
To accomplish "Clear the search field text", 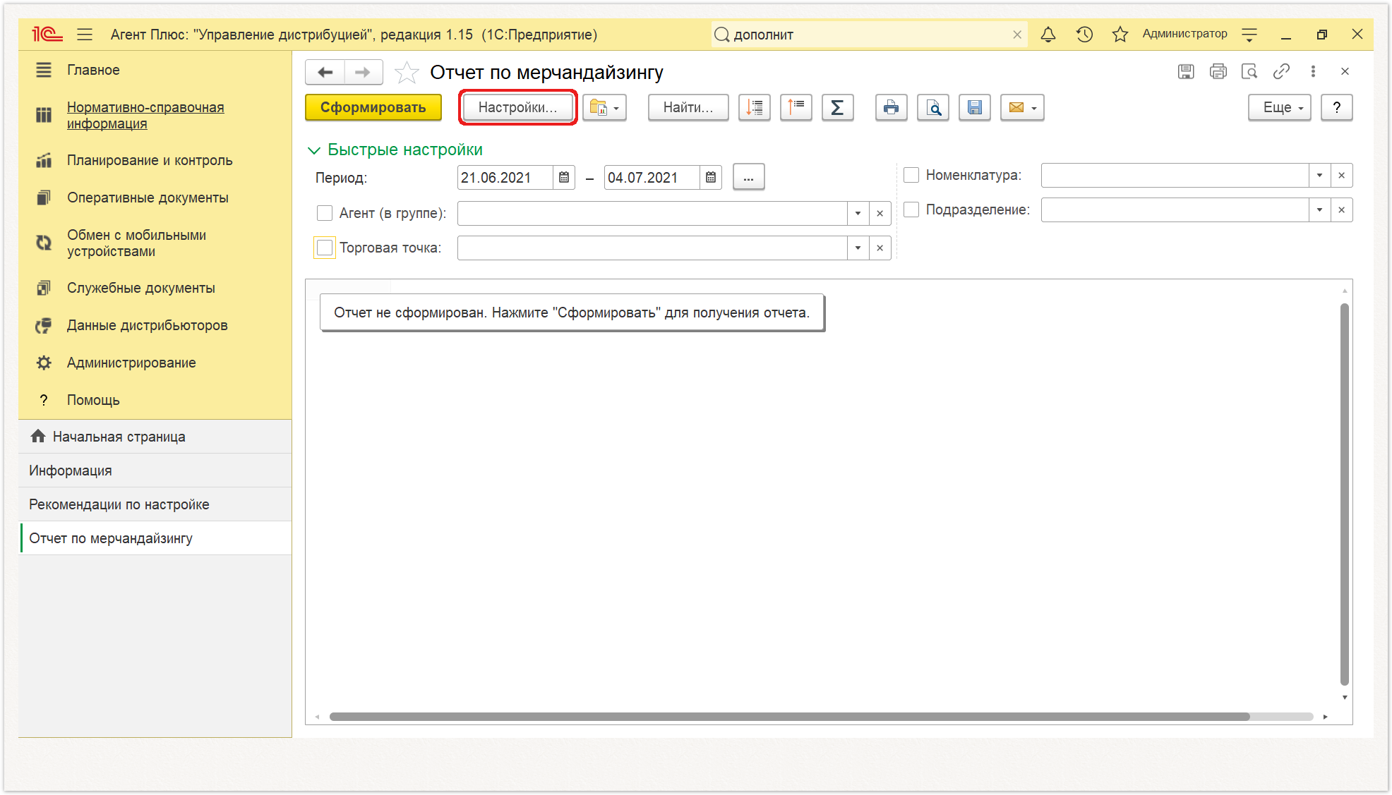I will click(1017, 35).
